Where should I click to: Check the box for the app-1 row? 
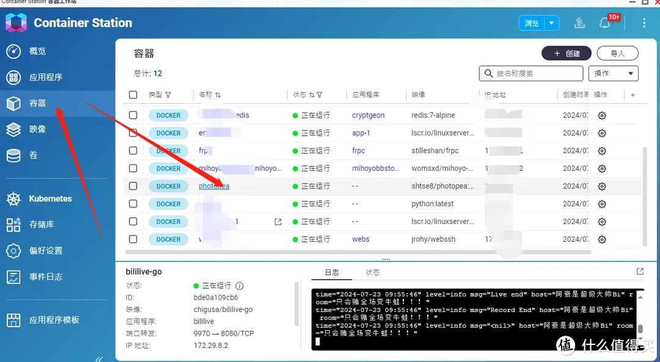coord(133,132)
